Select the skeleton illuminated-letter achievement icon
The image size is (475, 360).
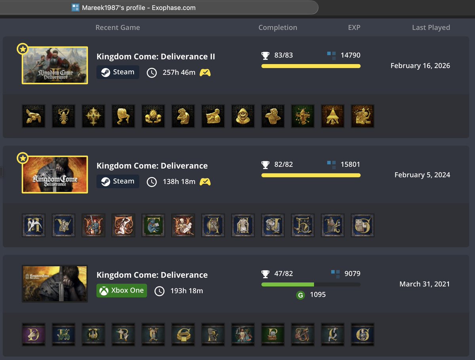[x=183, y=225]
